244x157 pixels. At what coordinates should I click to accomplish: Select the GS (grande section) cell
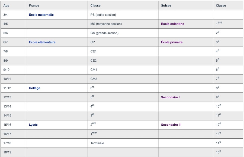coord(104,33)
